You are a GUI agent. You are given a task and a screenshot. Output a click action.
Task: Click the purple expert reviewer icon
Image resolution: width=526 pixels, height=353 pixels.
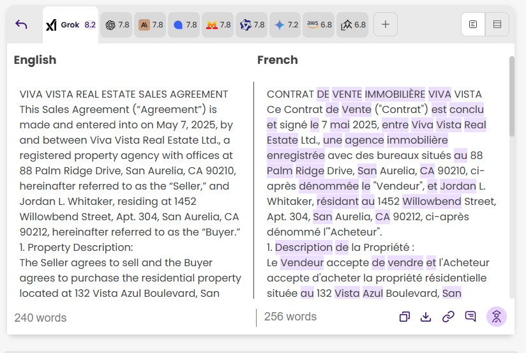tap(496, 317)
